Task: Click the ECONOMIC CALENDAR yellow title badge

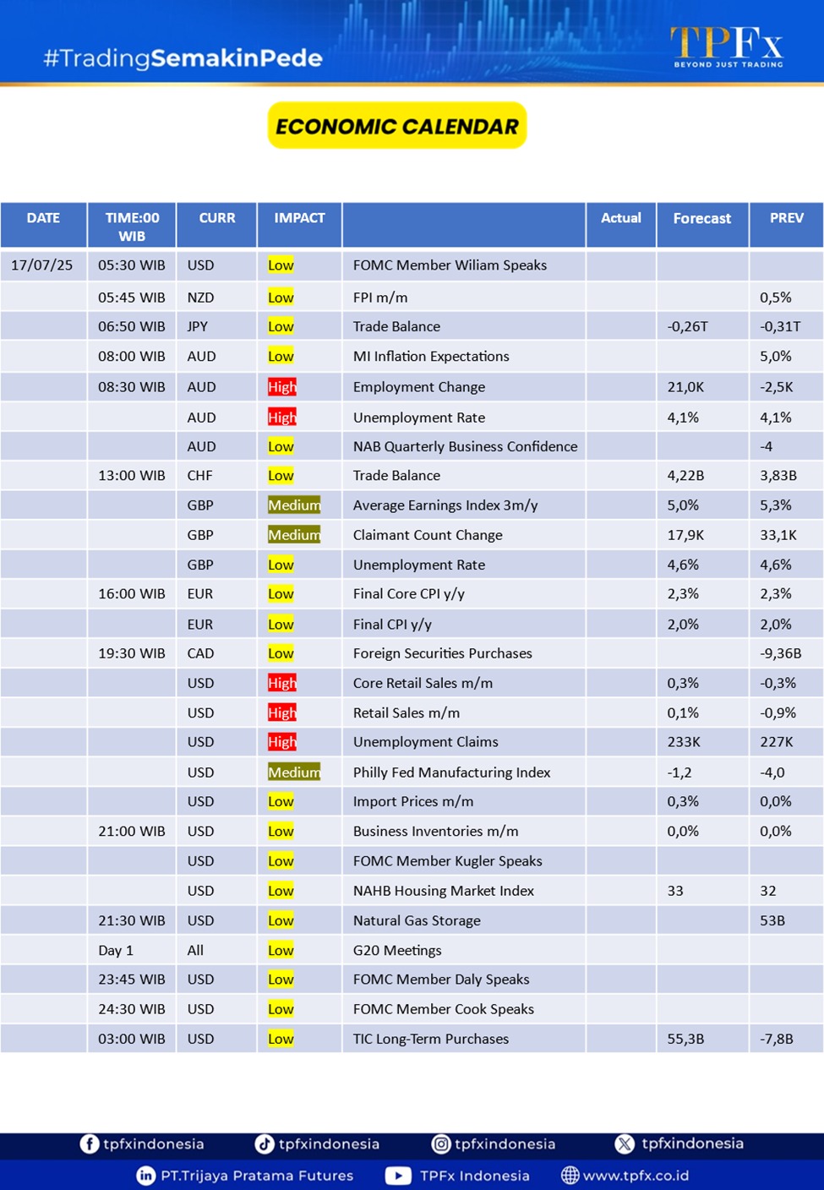Action: tap(397, 126)
